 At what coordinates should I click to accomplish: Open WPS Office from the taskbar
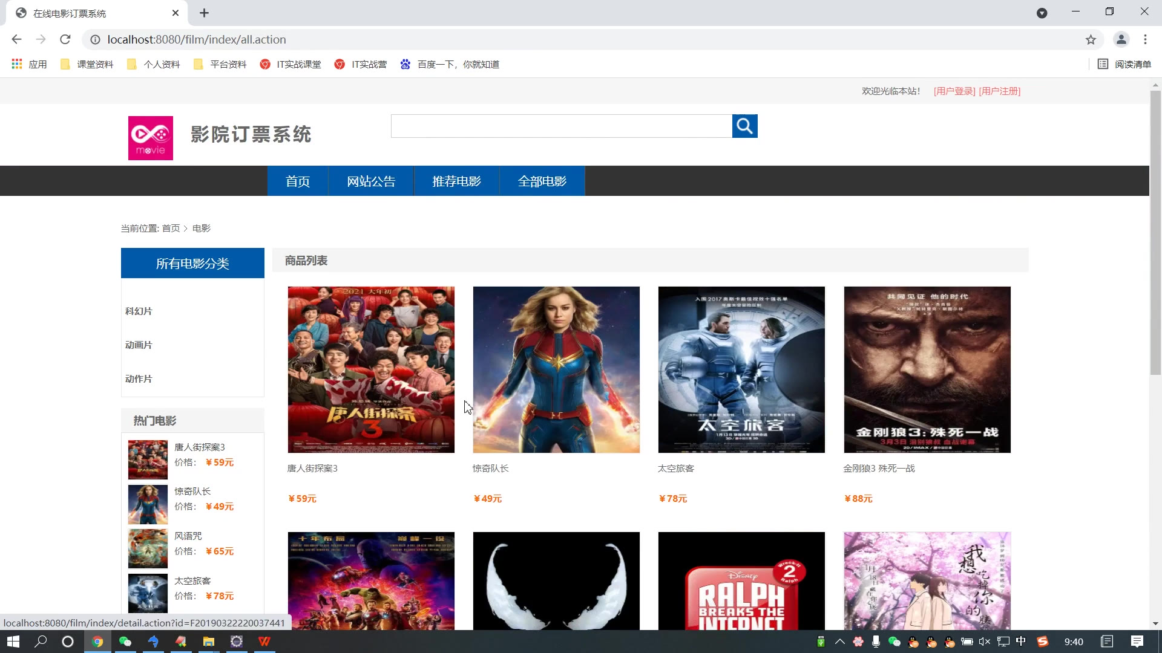click(264, 642)
